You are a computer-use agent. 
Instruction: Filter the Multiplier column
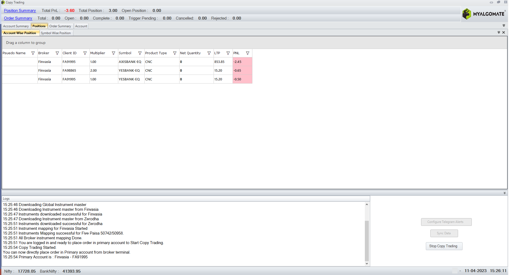(113, 53)
